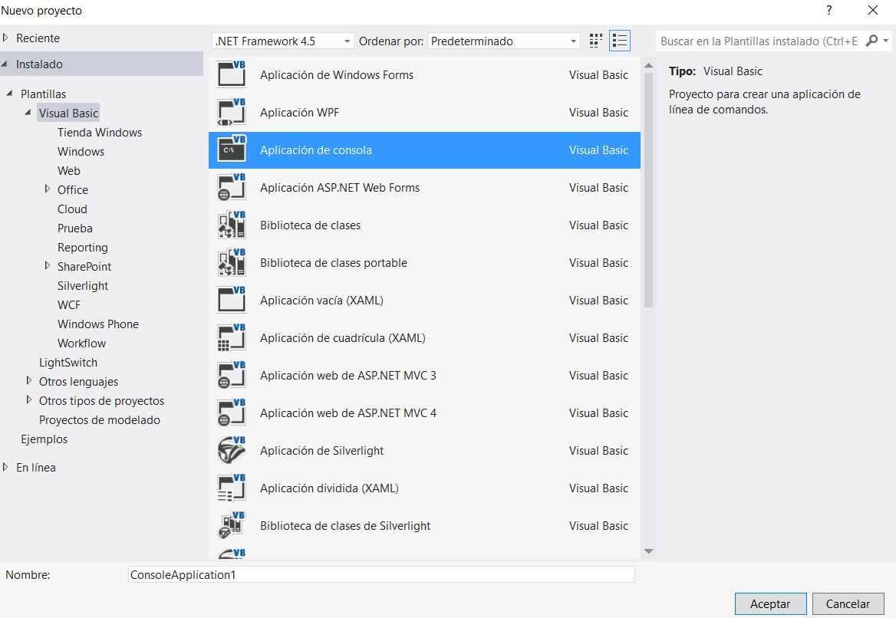Click the Aplicación de consola template icon
This screenshot has height=618, width=896.
click(x=232, y=150)
